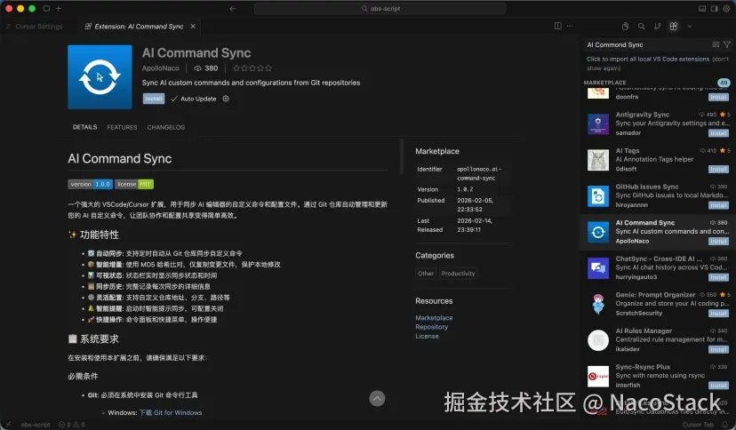Install AI Command Sync from the sidebar list
Viewport: 736px width, 430px height.
pyautogui.click(x=718, y=242)
